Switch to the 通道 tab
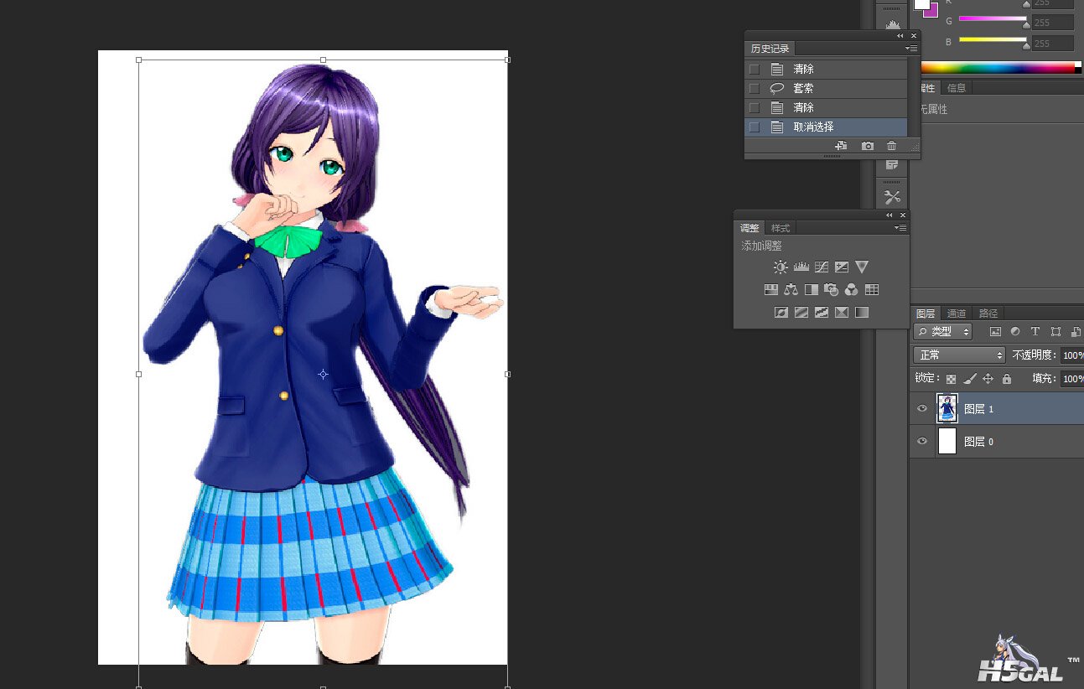Viewport: 1084px width, 689px height. point(957,313)
